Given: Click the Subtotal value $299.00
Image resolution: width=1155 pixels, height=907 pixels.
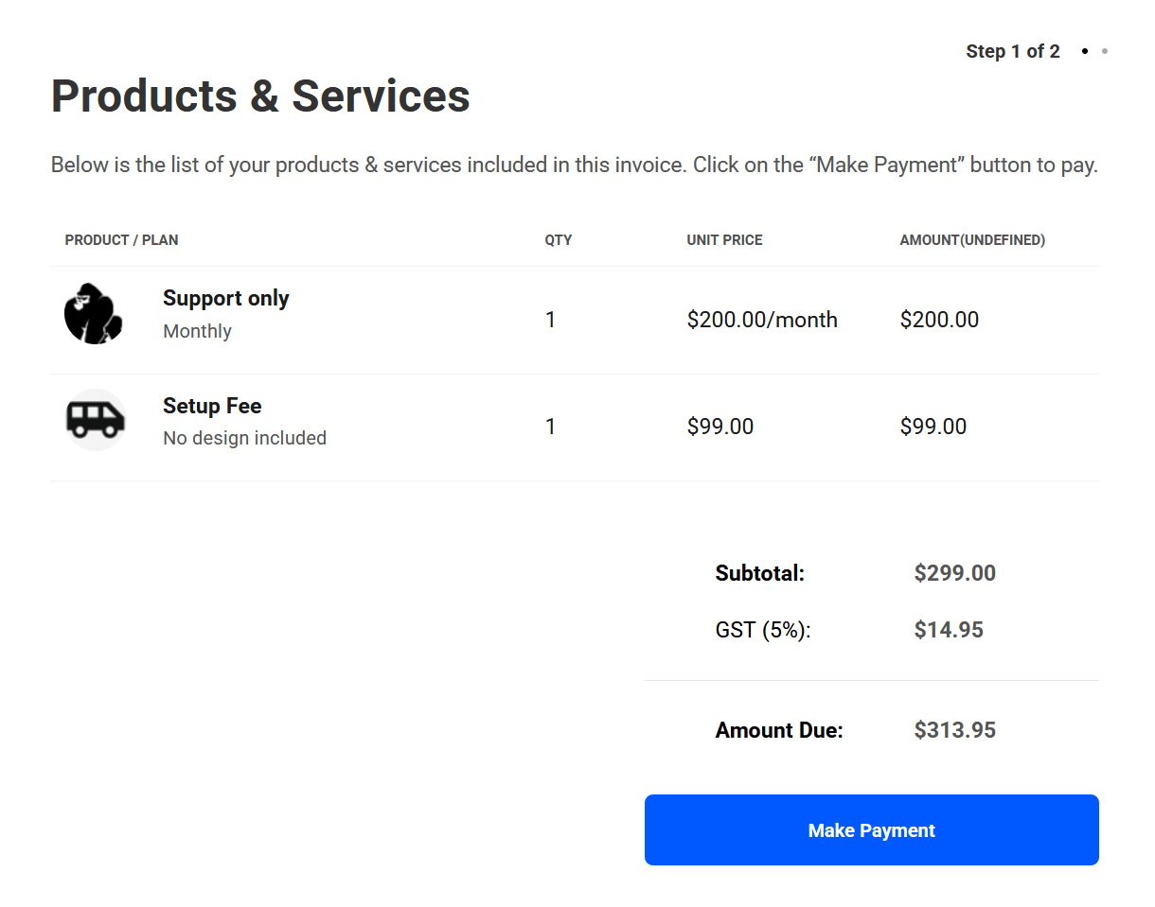Looking at the screenshot, I should [955, 573].
